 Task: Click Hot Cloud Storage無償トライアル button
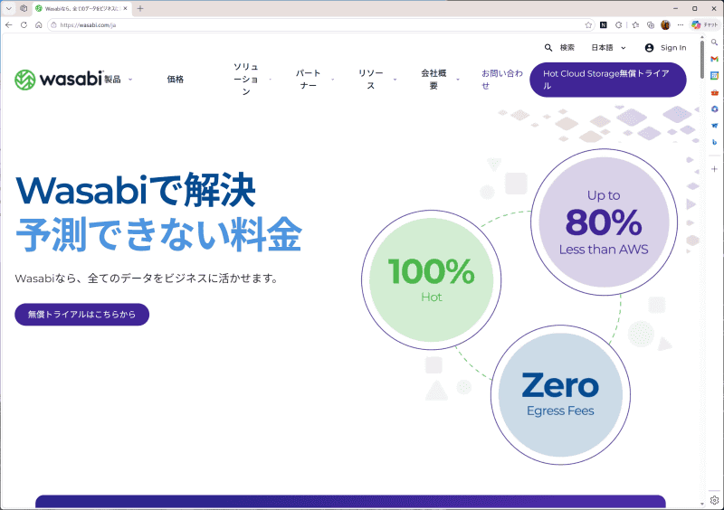coord(607,80)
